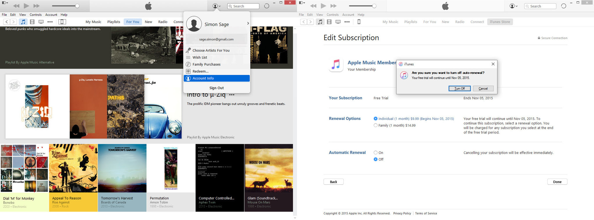The image size is (594, 220).
Task: Click the search field in left window
Action: tap(243, 6)
